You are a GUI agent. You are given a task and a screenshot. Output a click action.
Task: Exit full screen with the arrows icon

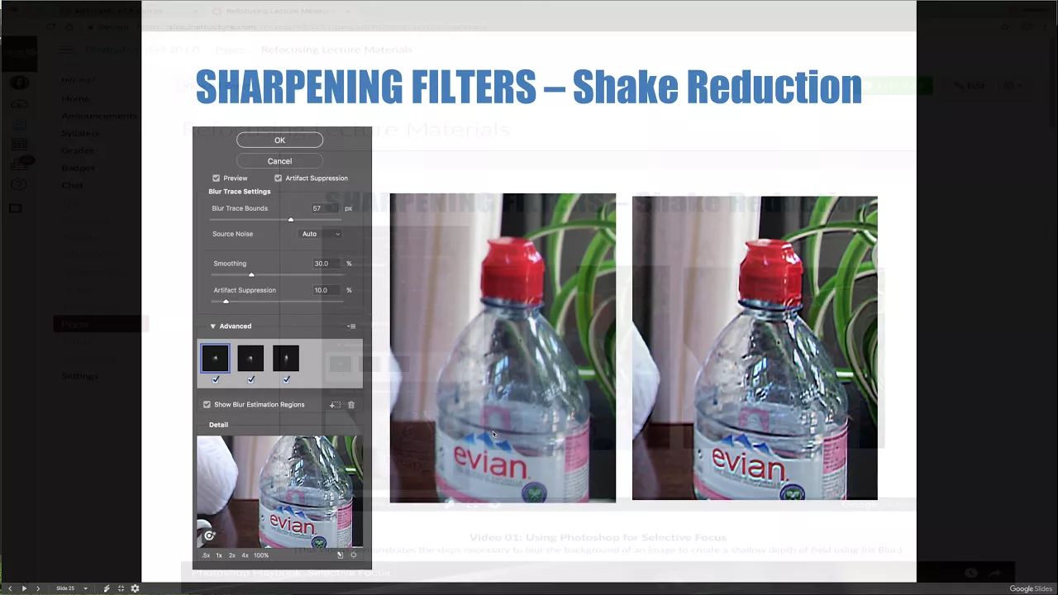pos(121,588)
